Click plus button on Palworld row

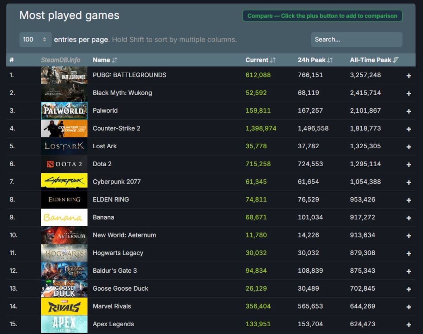409,111
